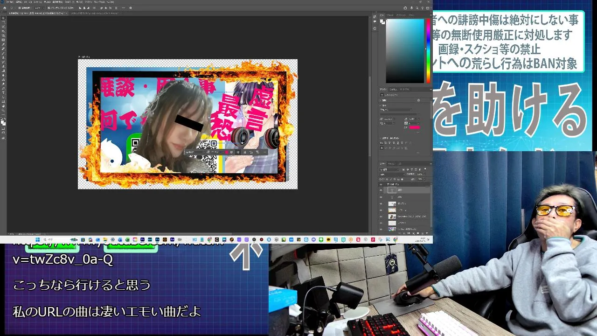597x336 pixels.
Task: Open the gear settings in options bar
Action: point(131,8)
